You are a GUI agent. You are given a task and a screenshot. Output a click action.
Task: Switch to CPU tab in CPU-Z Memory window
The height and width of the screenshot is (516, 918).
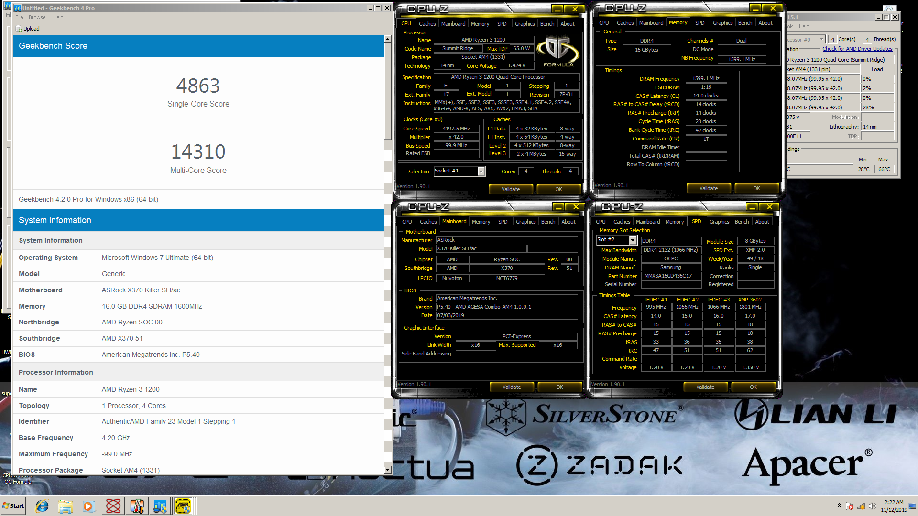(x=604, y=23)
